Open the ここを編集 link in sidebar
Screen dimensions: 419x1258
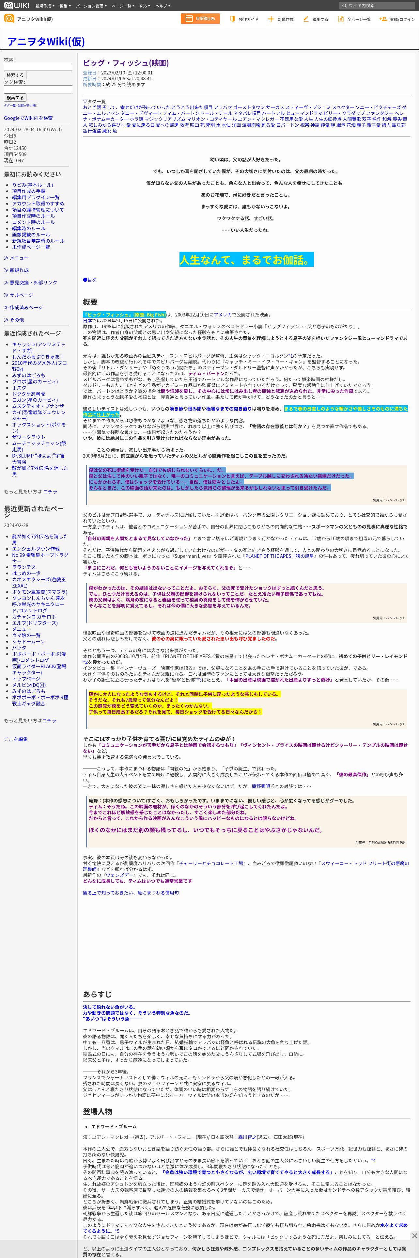pos(16,739)
